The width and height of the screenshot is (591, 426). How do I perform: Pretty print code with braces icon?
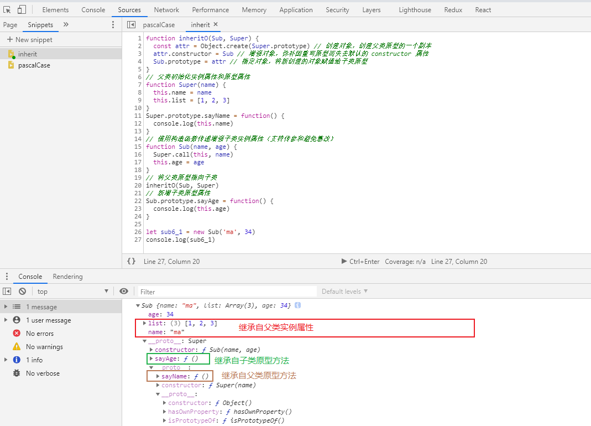[131, 261]
